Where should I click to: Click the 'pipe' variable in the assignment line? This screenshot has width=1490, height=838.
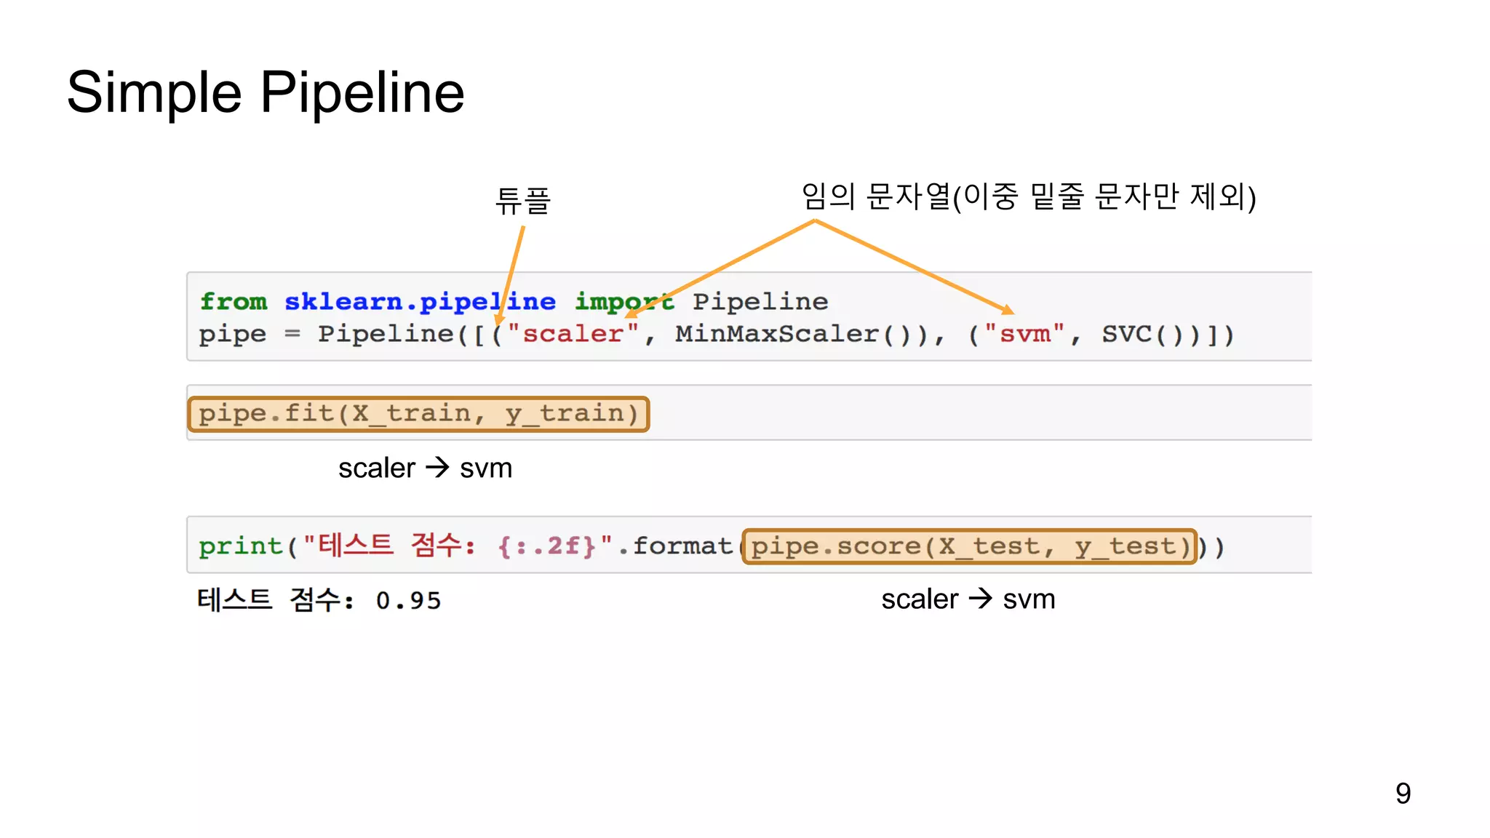click(232, 334)
